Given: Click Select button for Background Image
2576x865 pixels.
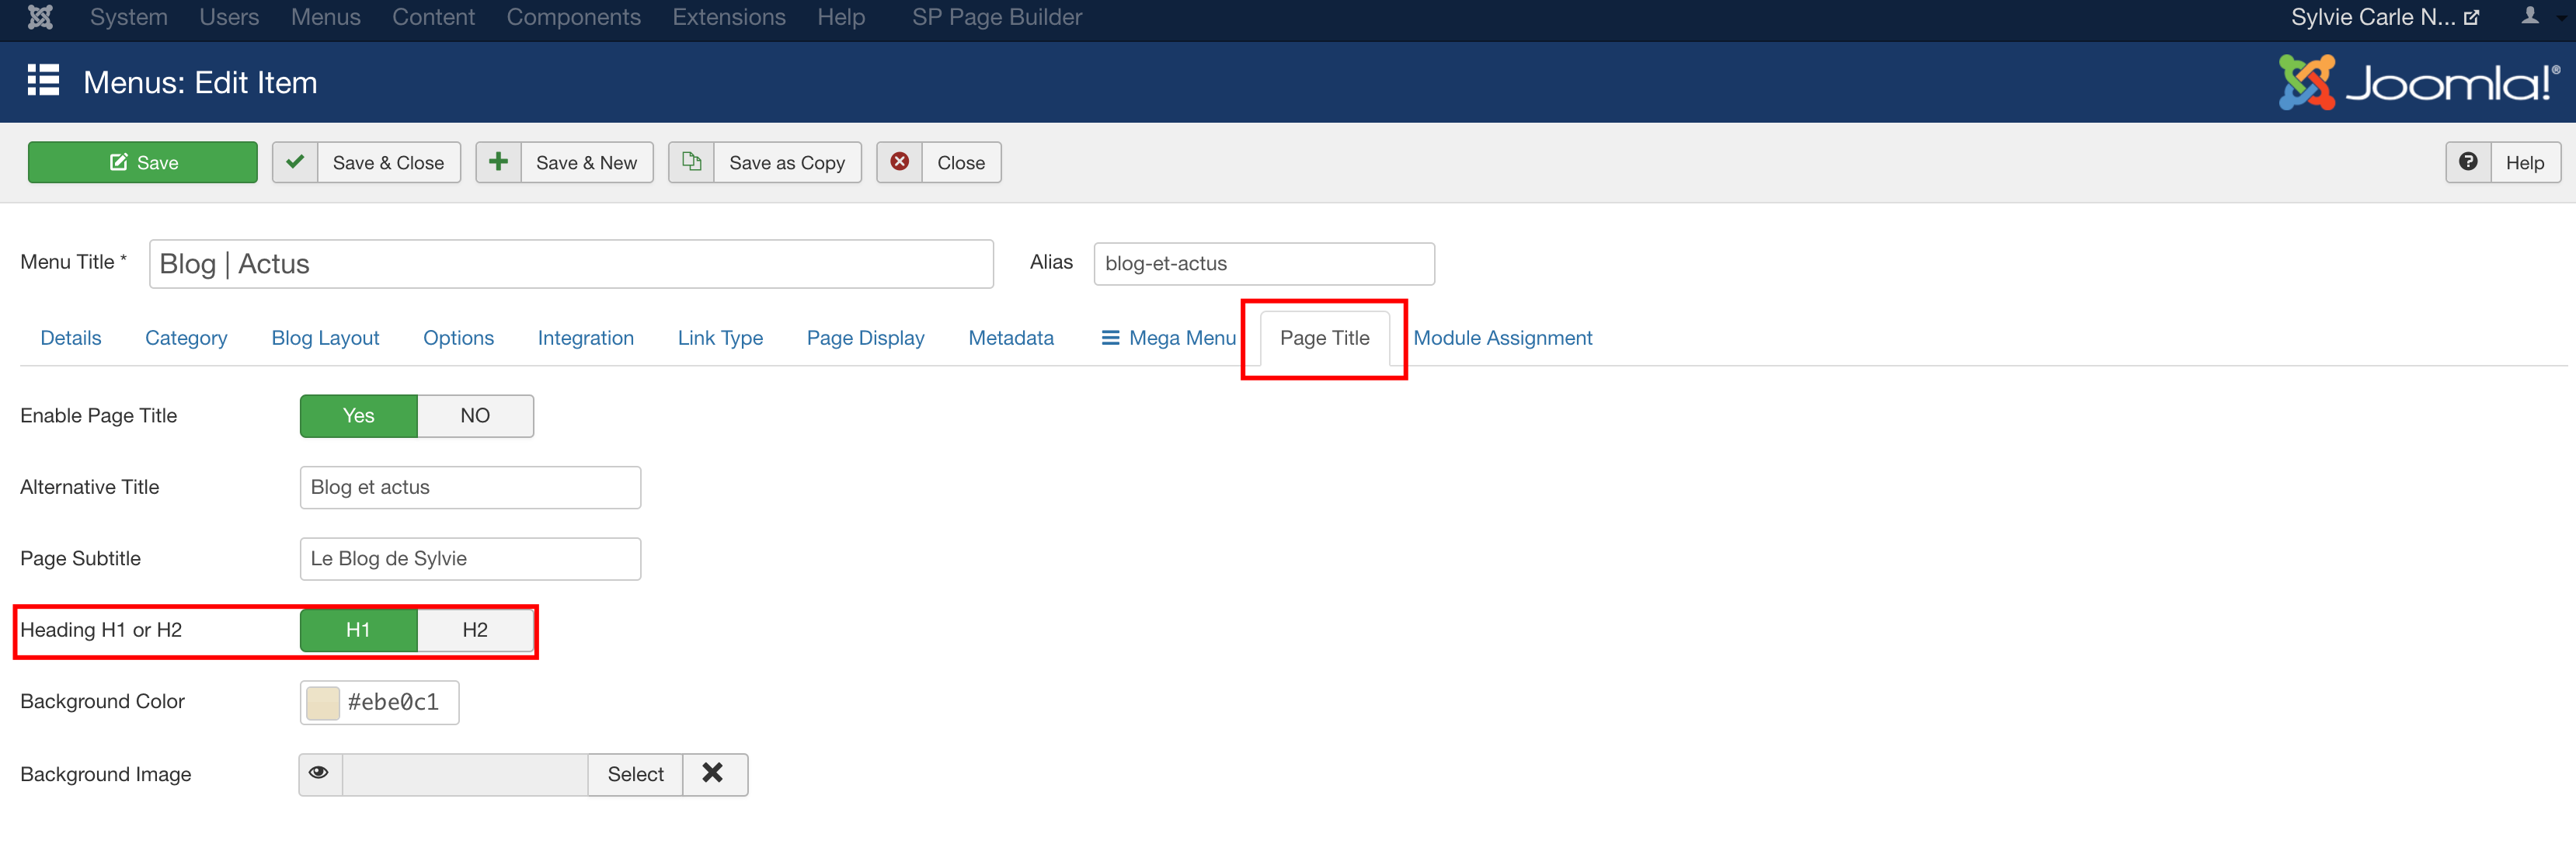Looking at the screenshot, I should (635, 774).
